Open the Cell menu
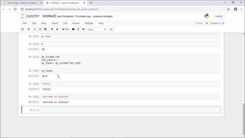Screen dimensions: 245x138 click(x=65, y=23)
